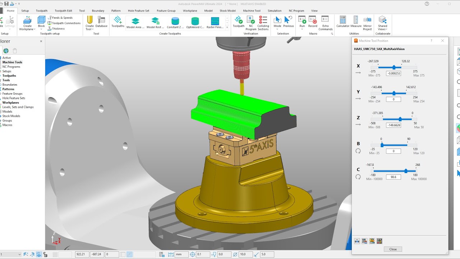Viewport: 460px width, 259px height.
Task: Click the Save icon in title bar
Action: [x=6, y=4]
